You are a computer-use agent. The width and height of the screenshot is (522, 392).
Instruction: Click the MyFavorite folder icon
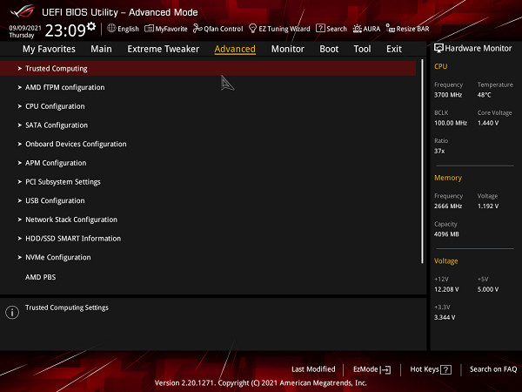click(x=149, y=29)
